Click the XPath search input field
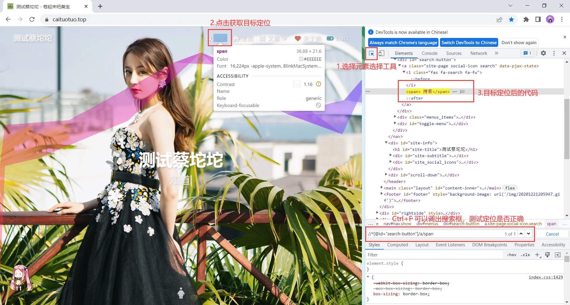 435,234
